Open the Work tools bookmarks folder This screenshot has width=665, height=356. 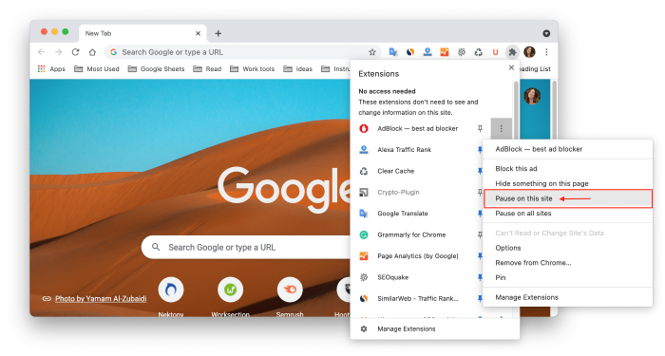pos(253,68)
